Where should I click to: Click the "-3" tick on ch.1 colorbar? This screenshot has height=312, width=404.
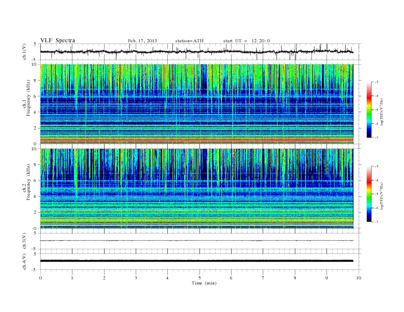click(x=376, y=82)
